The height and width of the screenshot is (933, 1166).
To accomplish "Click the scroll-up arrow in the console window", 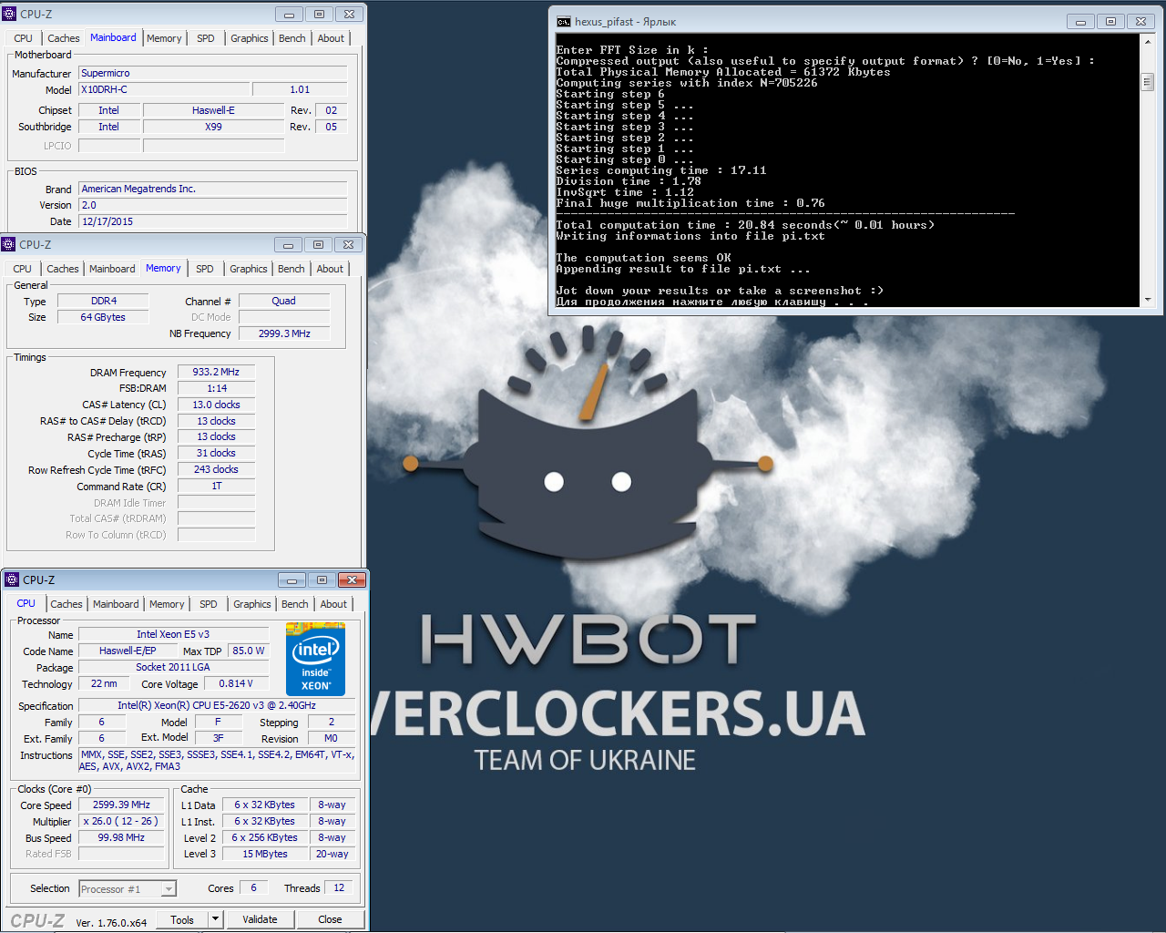I will click(1148, 42).
